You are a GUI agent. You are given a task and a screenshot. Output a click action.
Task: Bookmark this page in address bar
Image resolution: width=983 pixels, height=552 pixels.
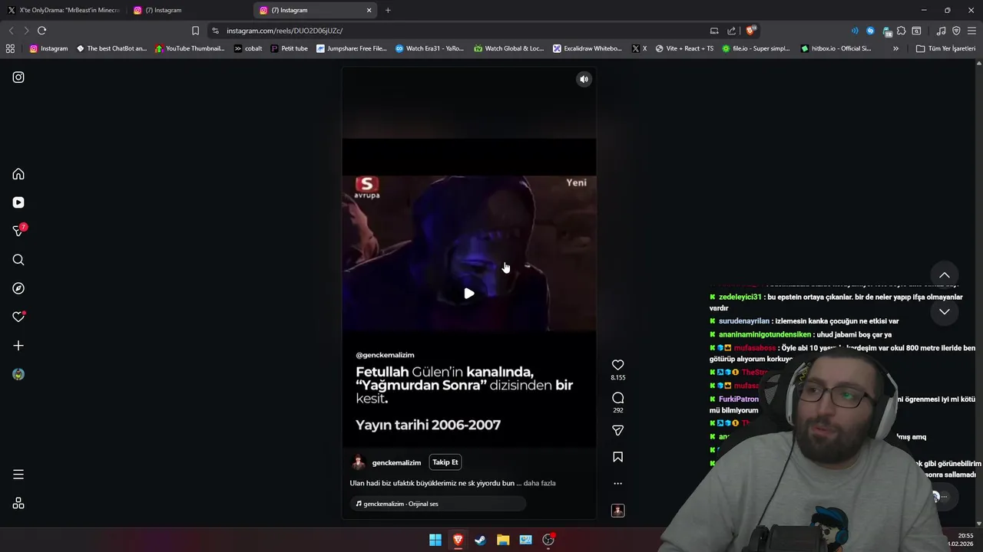195,31
